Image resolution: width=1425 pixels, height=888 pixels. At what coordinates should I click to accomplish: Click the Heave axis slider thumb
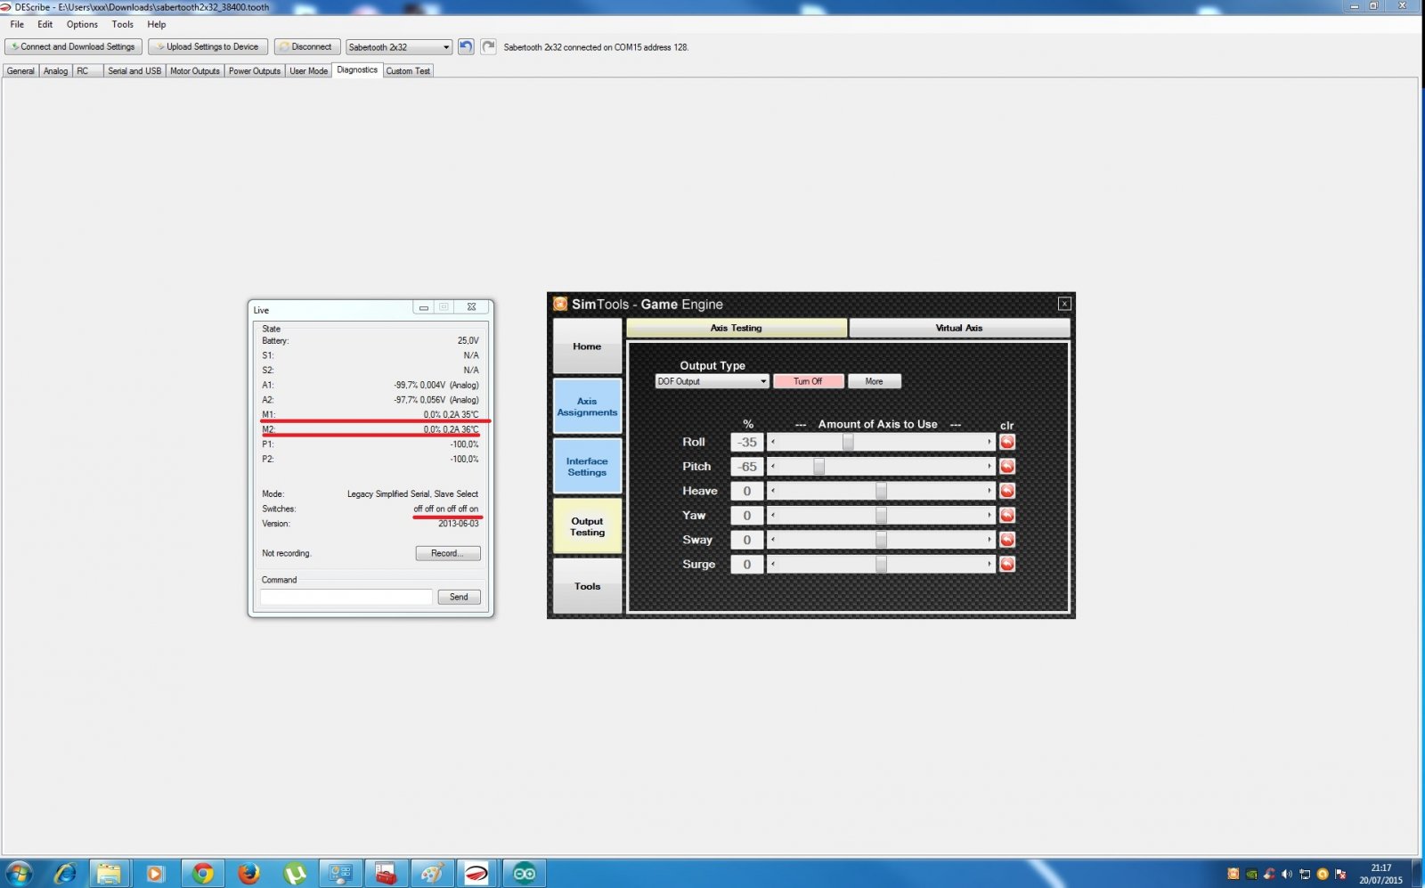click(881, 491)
